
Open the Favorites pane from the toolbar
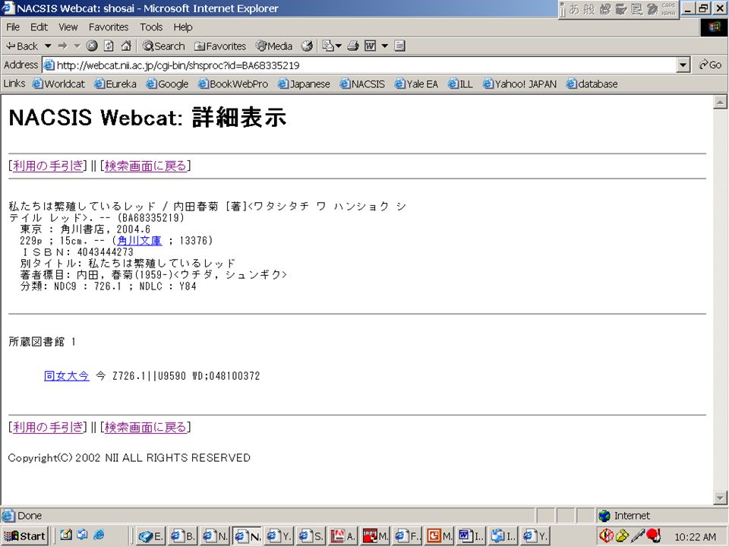[x=220, y=46]
